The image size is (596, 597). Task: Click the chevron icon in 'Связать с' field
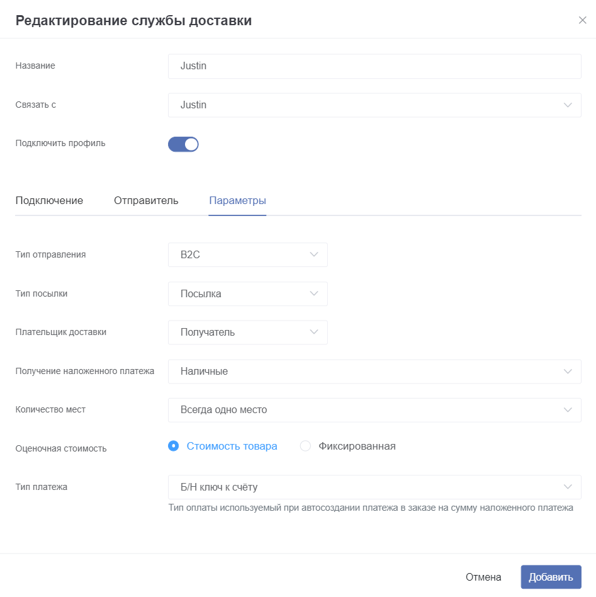pyautogui.click(x=568, y=105)
